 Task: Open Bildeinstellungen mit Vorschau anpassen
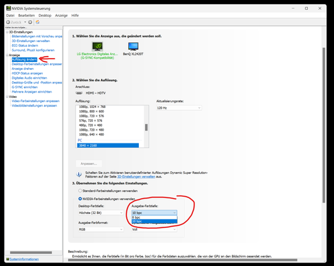(x=37, y=36)
